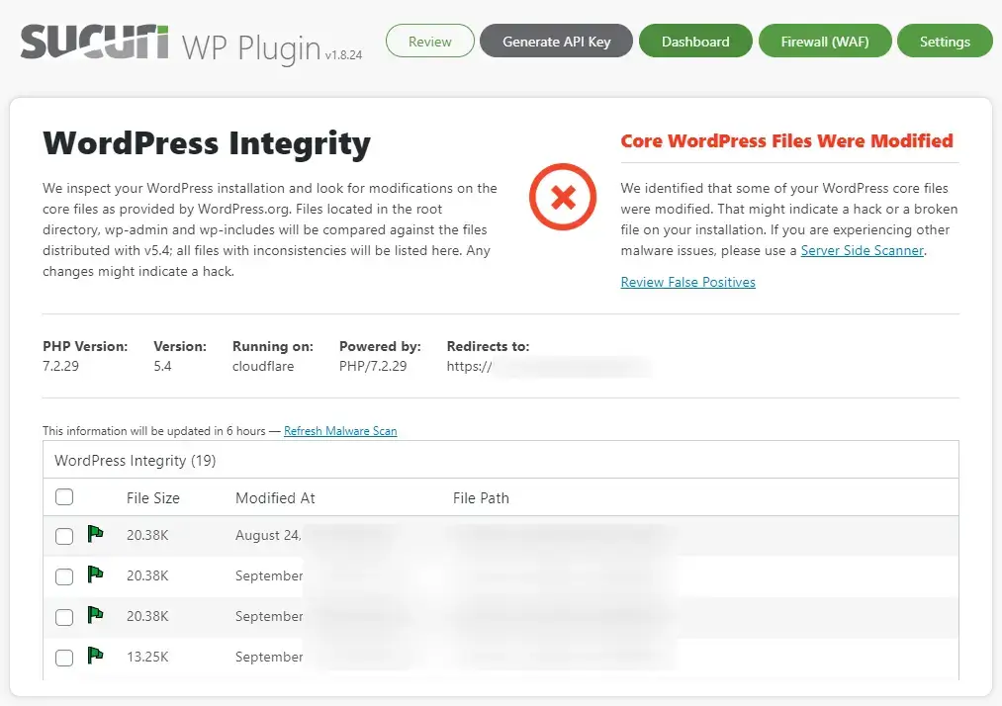
Task: Open the Review page
Action: [430, 41]
